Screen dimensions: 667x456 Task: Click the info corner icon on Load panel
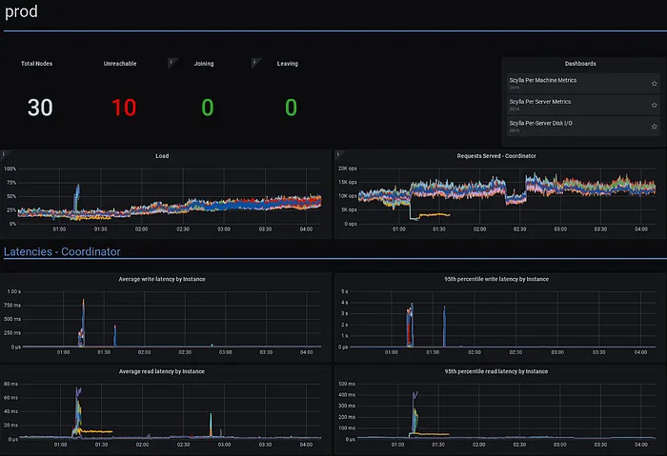(x=4, y=153)
